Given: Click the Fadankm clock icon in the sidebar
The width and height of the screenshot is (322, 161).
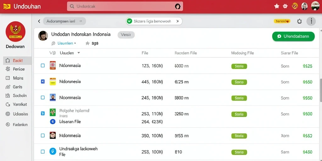Looking at the screenshot, I should point(8,125).
